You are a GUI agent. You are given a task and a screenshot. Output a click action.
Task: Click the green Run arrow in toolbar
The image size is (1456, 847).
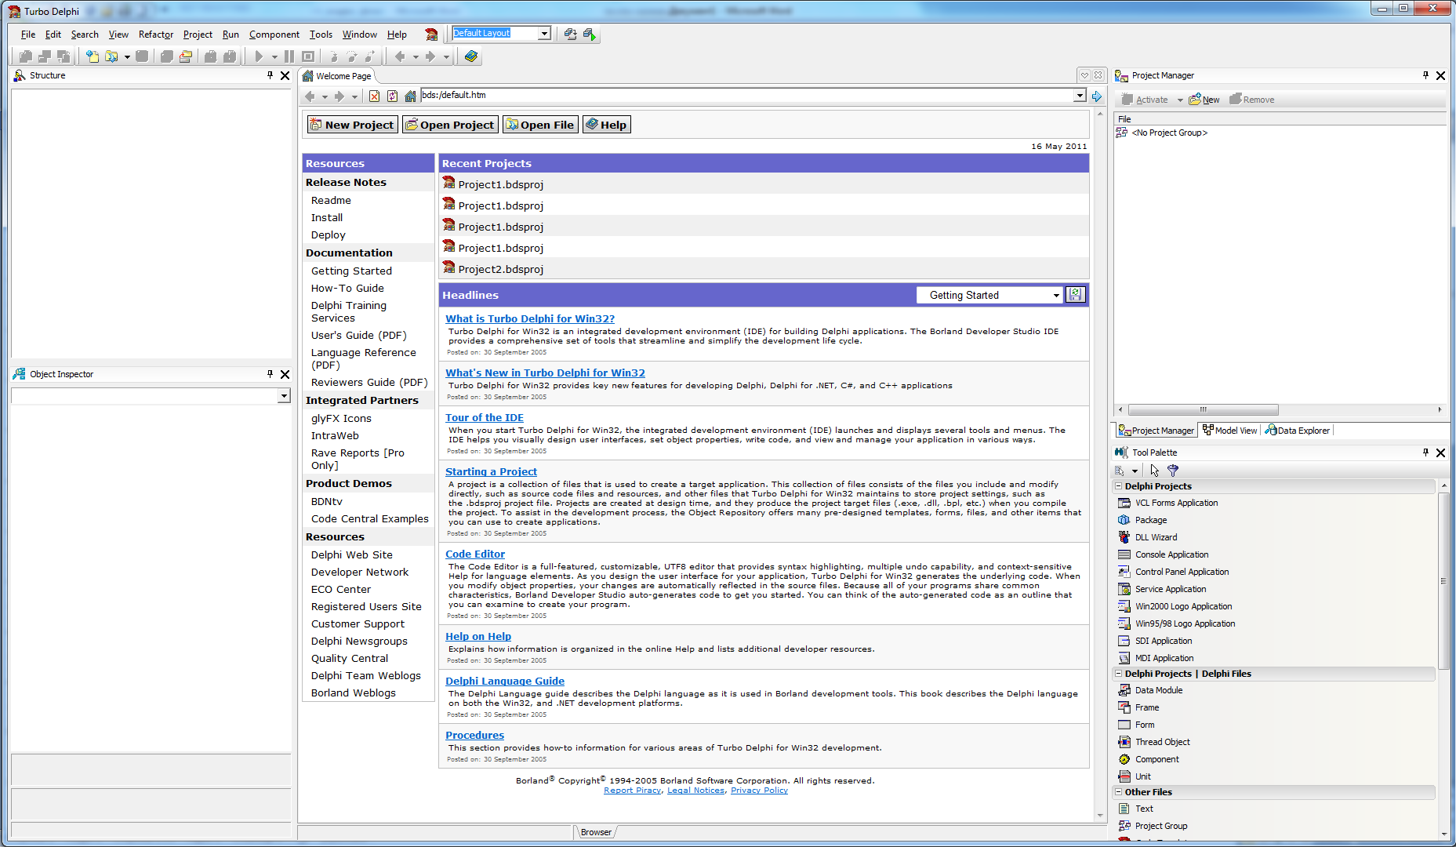[259, 56]
